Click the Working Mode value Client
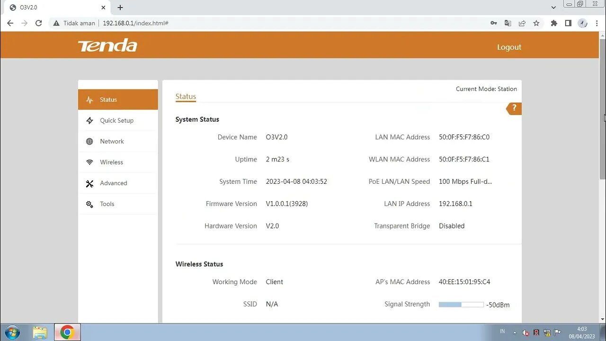 [x=274, y=282]
